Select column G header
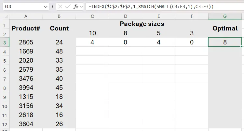244x131 pixels. [225, 16]
